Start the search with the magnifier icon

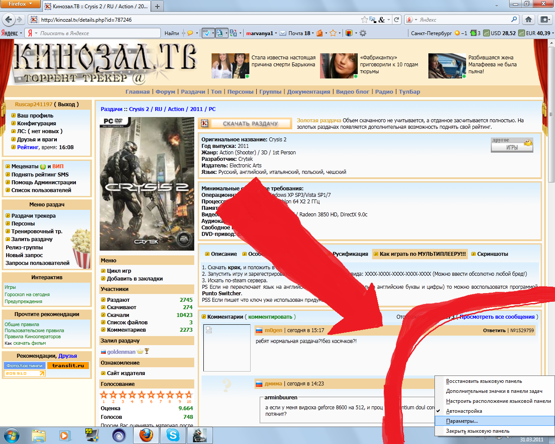pyautogui.click(x=514, y=20)
